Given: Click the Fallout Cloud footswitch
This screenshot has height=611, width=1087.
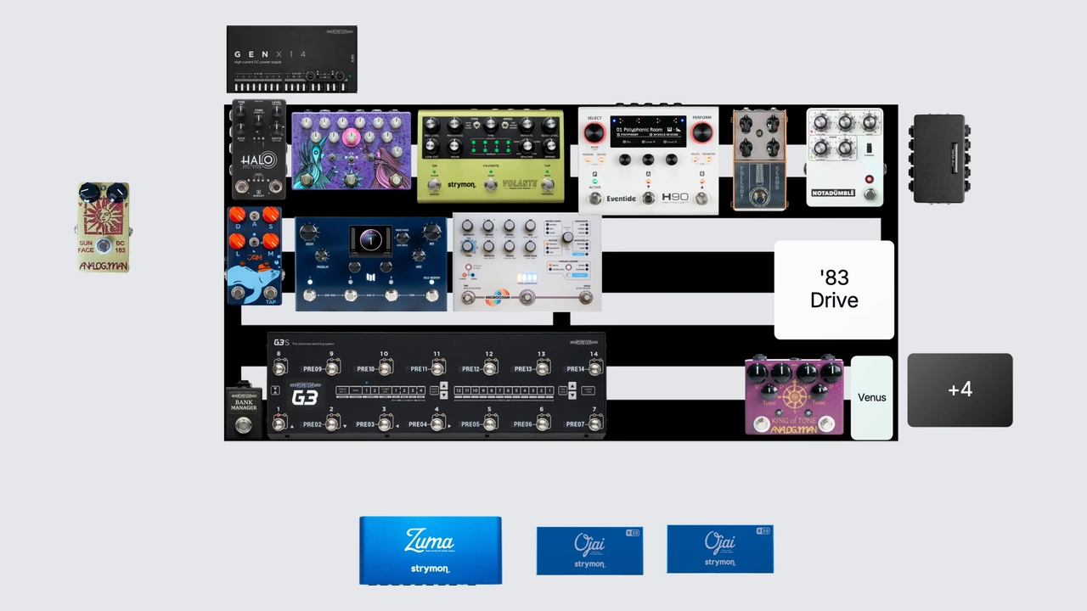Looking at the screenshot, I should [x=759, y=197].
